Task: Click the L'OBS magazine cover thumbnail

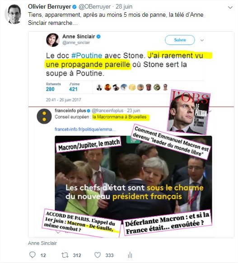Action: pos(189,112)
